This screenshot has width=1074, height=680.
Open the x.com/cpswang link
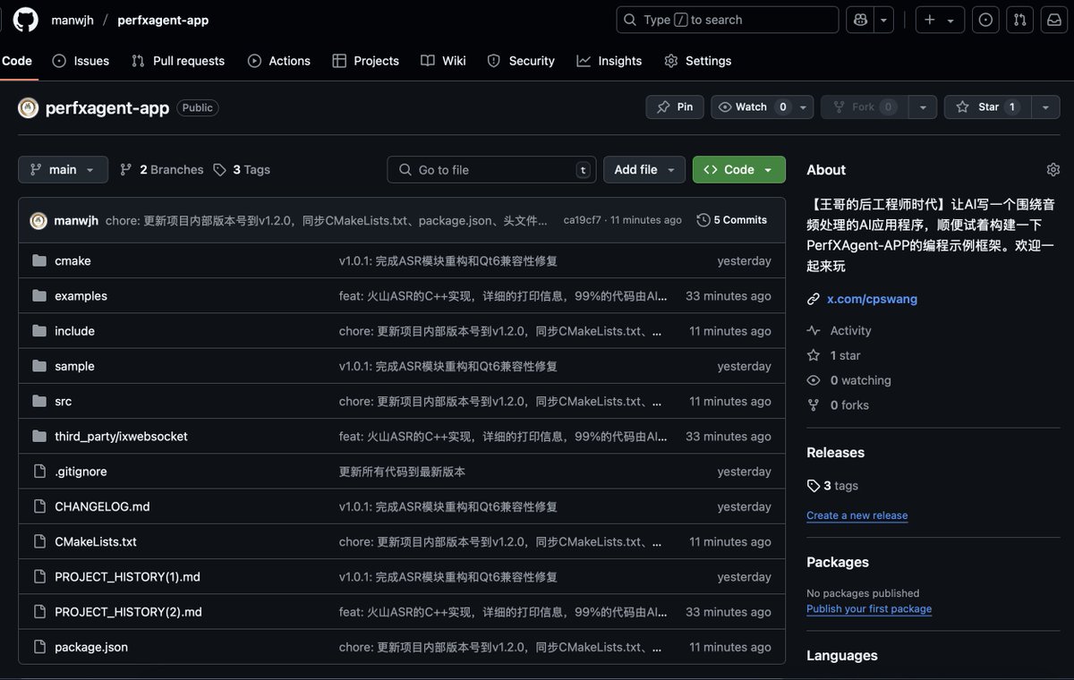871,299
